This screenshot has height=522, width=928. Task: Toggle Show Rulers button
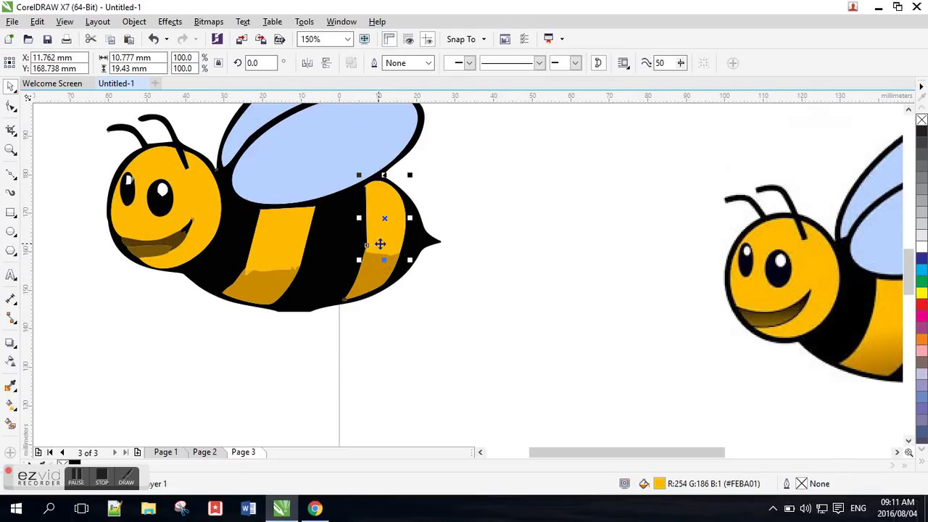[x=389, y=39]
